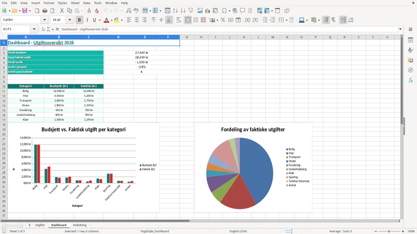This screenshot has height=234, width=417.
Task: Click the Save document icon
Action: [x=25, y=11]
